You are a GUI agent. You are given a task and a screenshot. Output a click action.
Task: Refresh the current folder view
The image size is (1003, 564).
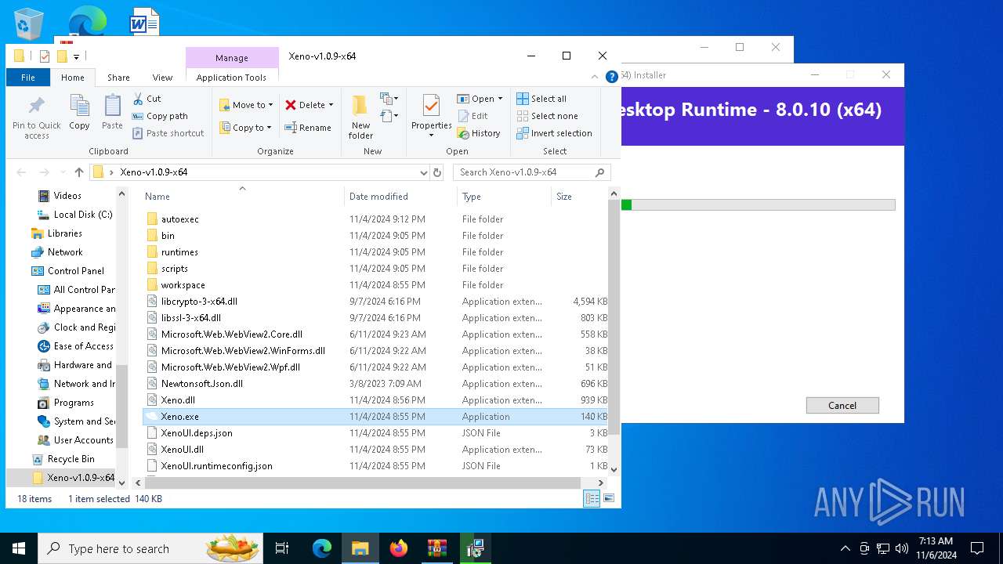(437, 172)
